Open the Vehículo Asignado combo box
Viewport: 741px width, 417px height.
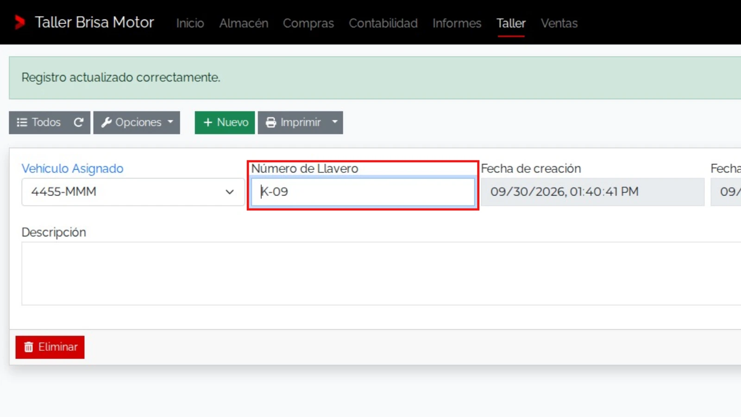(133, 192)
